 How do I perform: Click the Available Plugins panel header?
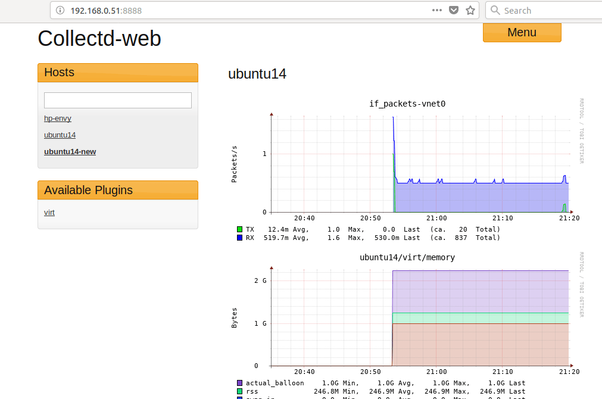point(118,190)
